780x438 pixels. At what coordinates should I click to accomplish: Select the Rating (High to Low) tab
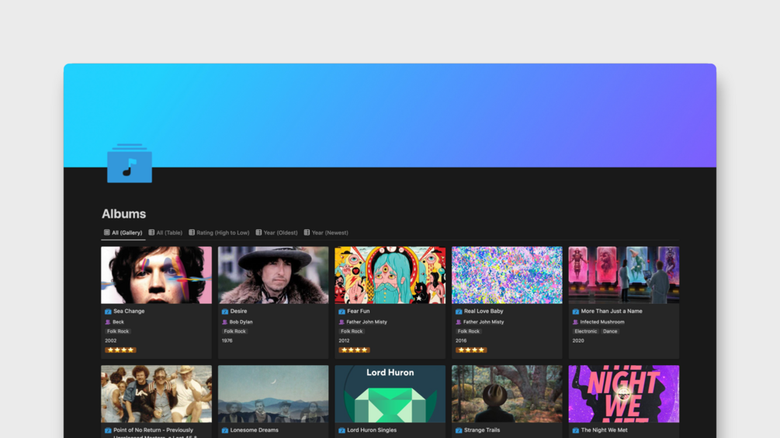coord(219,233)
